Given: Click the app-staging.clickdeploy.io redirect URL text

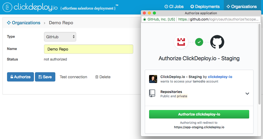Looking at the screenshot, I should pos(199,127).
